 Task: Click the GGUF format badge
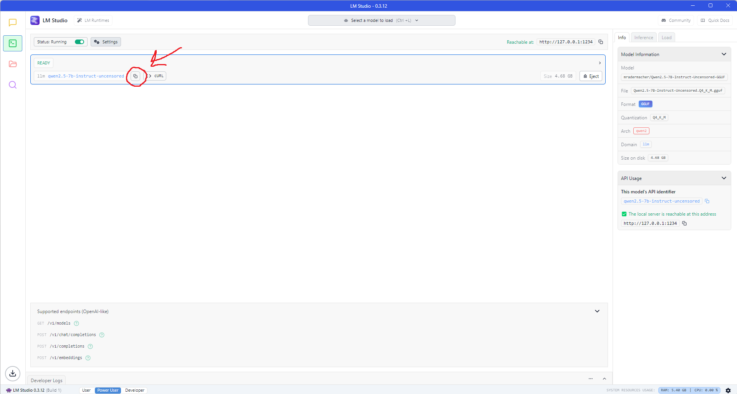click(x=646, y=104)
